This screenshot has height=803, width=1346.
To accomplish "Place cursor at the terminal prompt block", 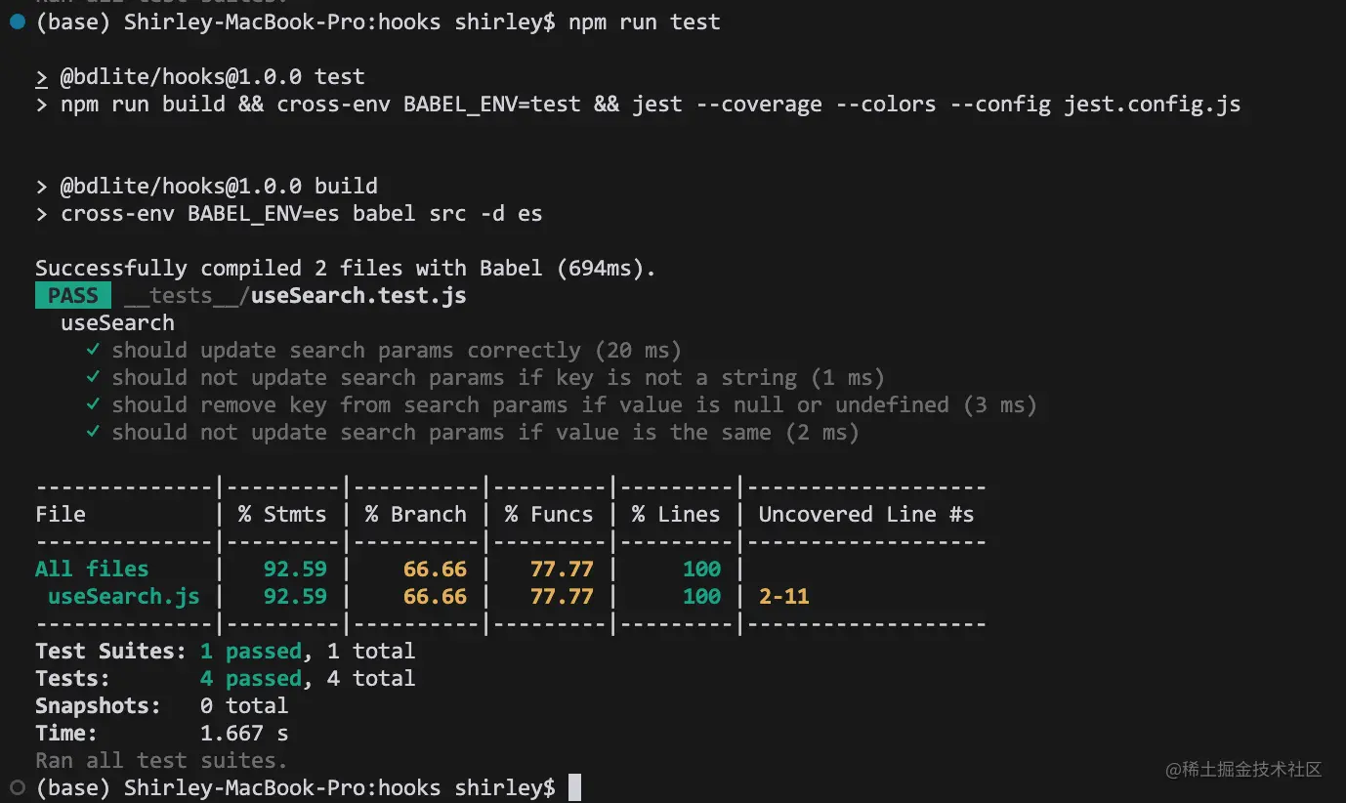I will [574, 787].
